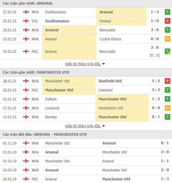Open the 02.01.20 Arsenal vs Manchester Utd match
The width and height of the screenshot is (172, 183).
click(x=86, y=152)
